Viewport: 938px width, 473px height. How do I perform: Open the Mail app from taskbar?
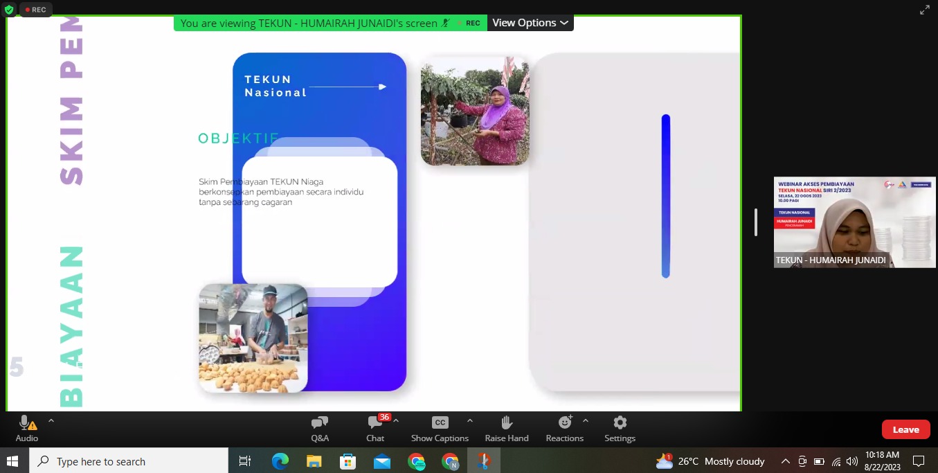(382, 461)
